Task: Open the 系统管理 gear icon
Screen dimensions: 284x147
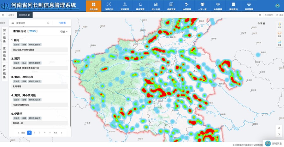Action: [249, 4]
